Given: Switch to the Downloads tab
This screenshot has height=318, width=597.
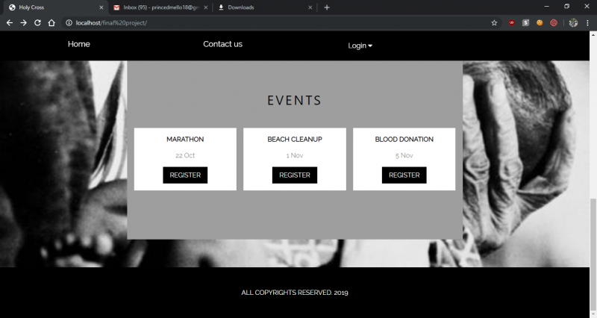Looking at the screenshot, I should point(265,7).
